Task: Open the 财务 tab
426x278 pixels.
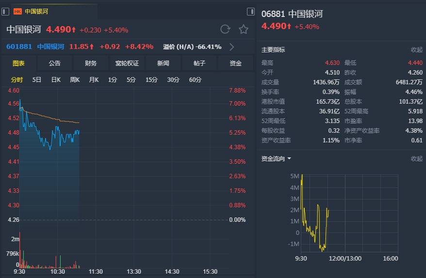Action: [91, 63]
